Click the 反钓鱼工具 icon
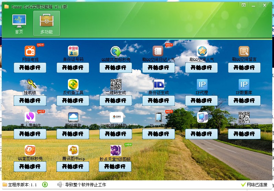The image size is (274, 191). [73, 84]
